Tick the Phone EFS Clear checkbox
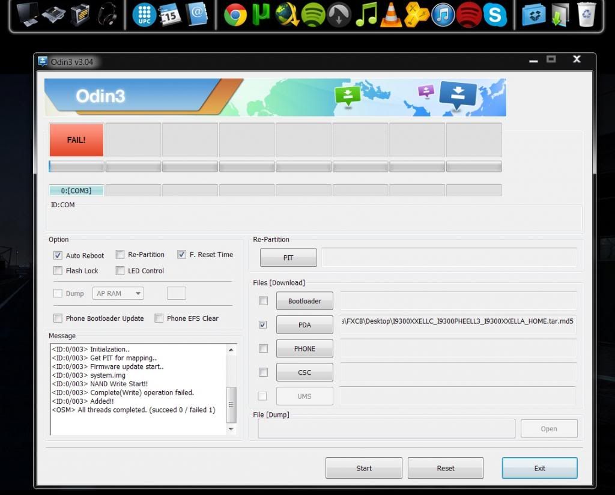Image resolution: width=615 pixels, height=495 pixels. [159, 318]
